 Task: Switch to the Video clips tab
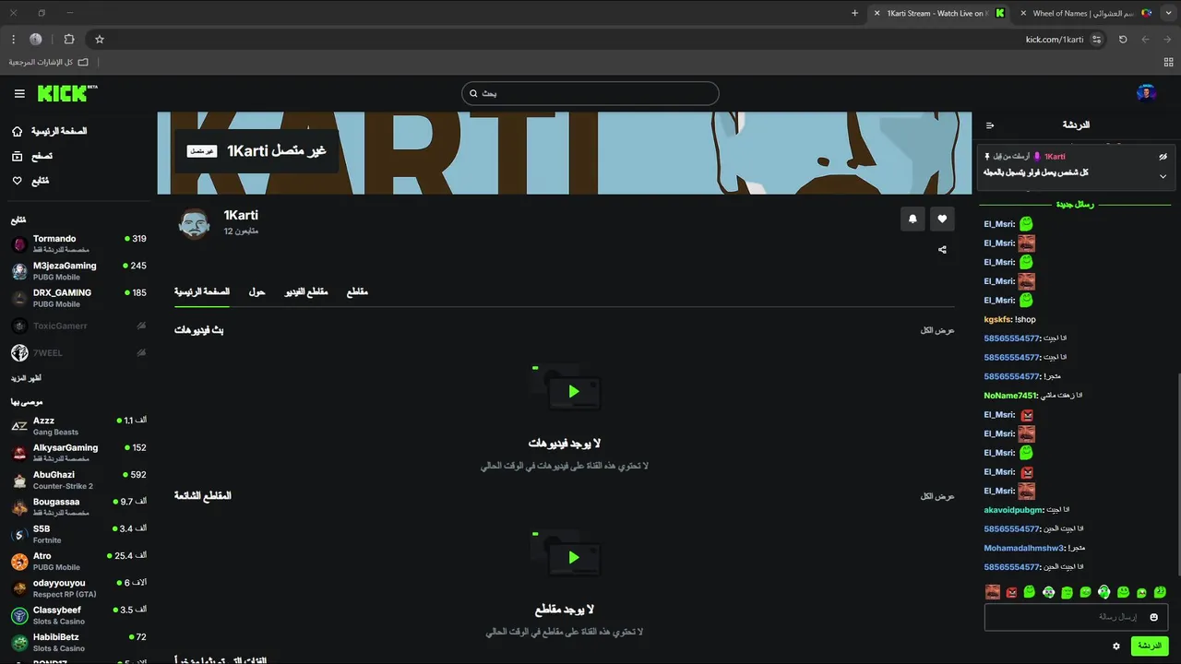[x=306, y=291]
